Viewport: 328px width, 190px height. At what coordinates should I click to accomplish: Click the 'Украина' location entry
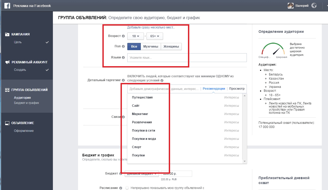(x=275, y=87)
